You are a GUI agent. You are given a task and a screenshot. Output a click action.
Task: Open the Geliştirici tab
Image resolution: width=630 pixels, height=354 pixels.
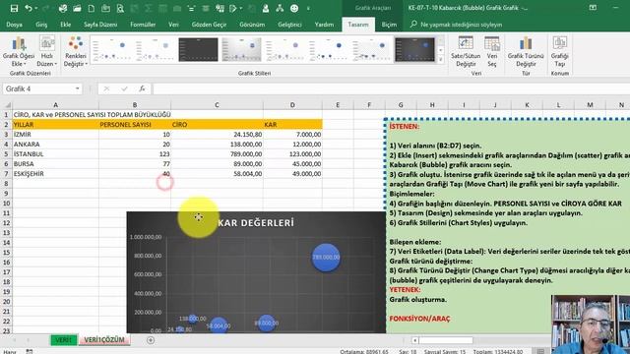[289, 25]
